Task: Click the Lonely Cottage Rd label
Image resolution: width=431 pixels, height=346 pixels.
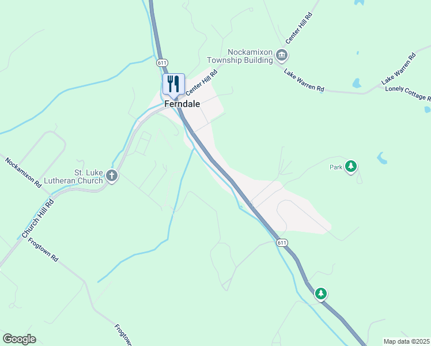Action: pos(408,93)
